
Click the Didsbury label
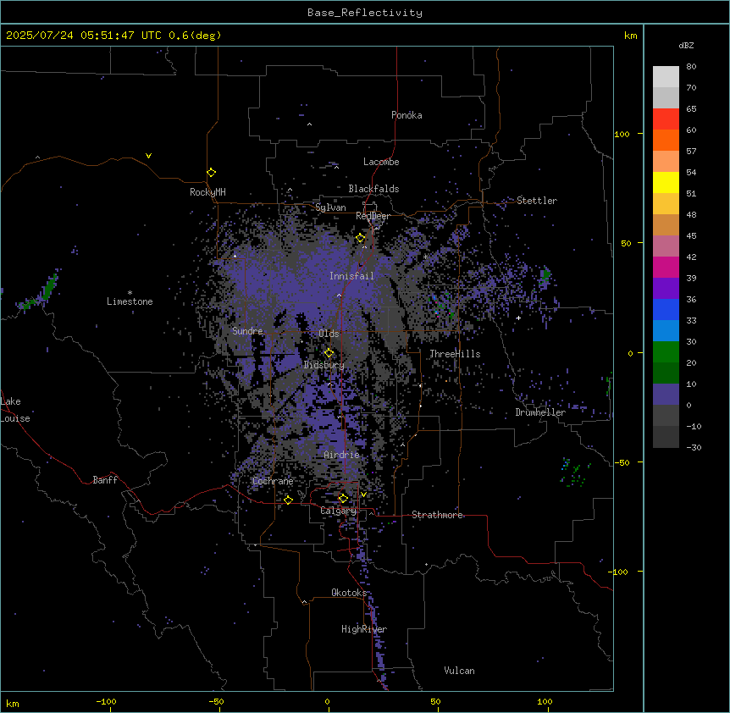[324, 365]
